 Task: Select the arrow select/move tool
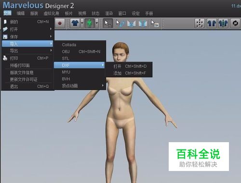coord(107,24)
